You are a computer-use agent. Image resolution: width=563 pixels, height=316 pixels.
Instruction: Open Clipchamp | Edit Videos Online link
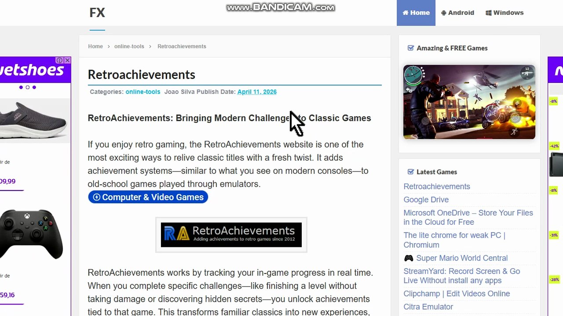[457, 294]
